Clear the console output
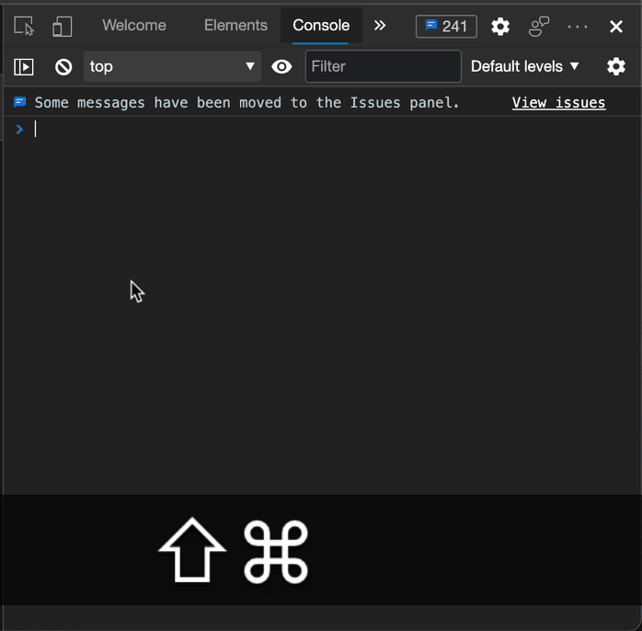Image resolution: width=642 pixels, height=631 pixels. (x=63, y=67)
